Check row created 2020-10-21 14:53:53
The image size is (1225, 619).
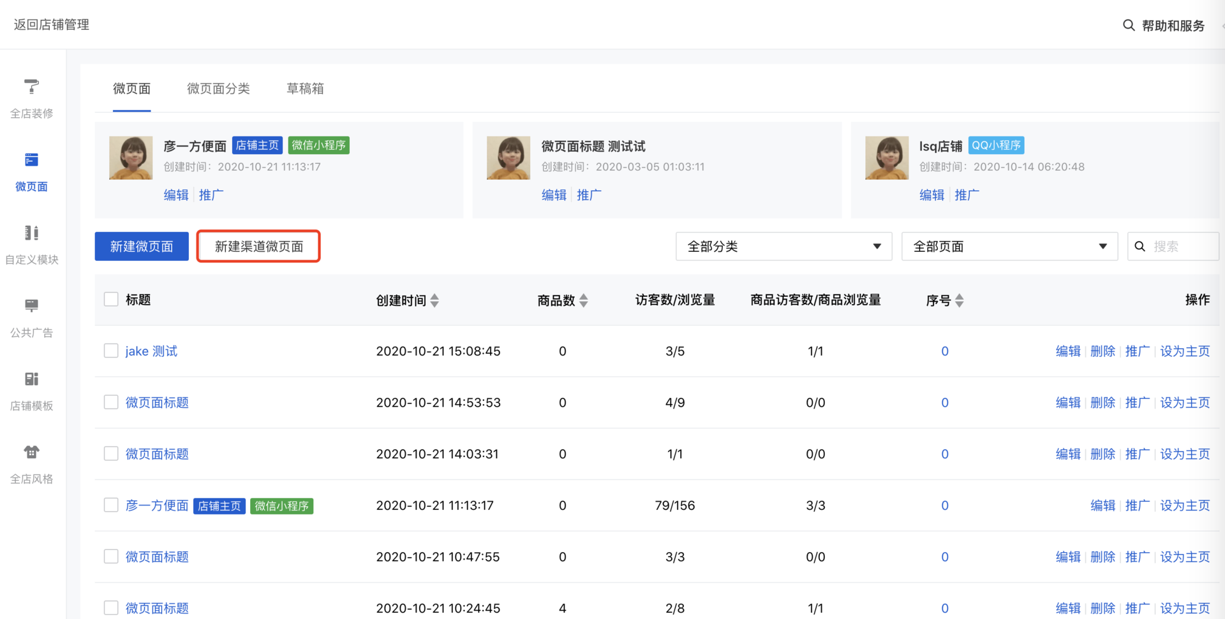tap(111, 402)
